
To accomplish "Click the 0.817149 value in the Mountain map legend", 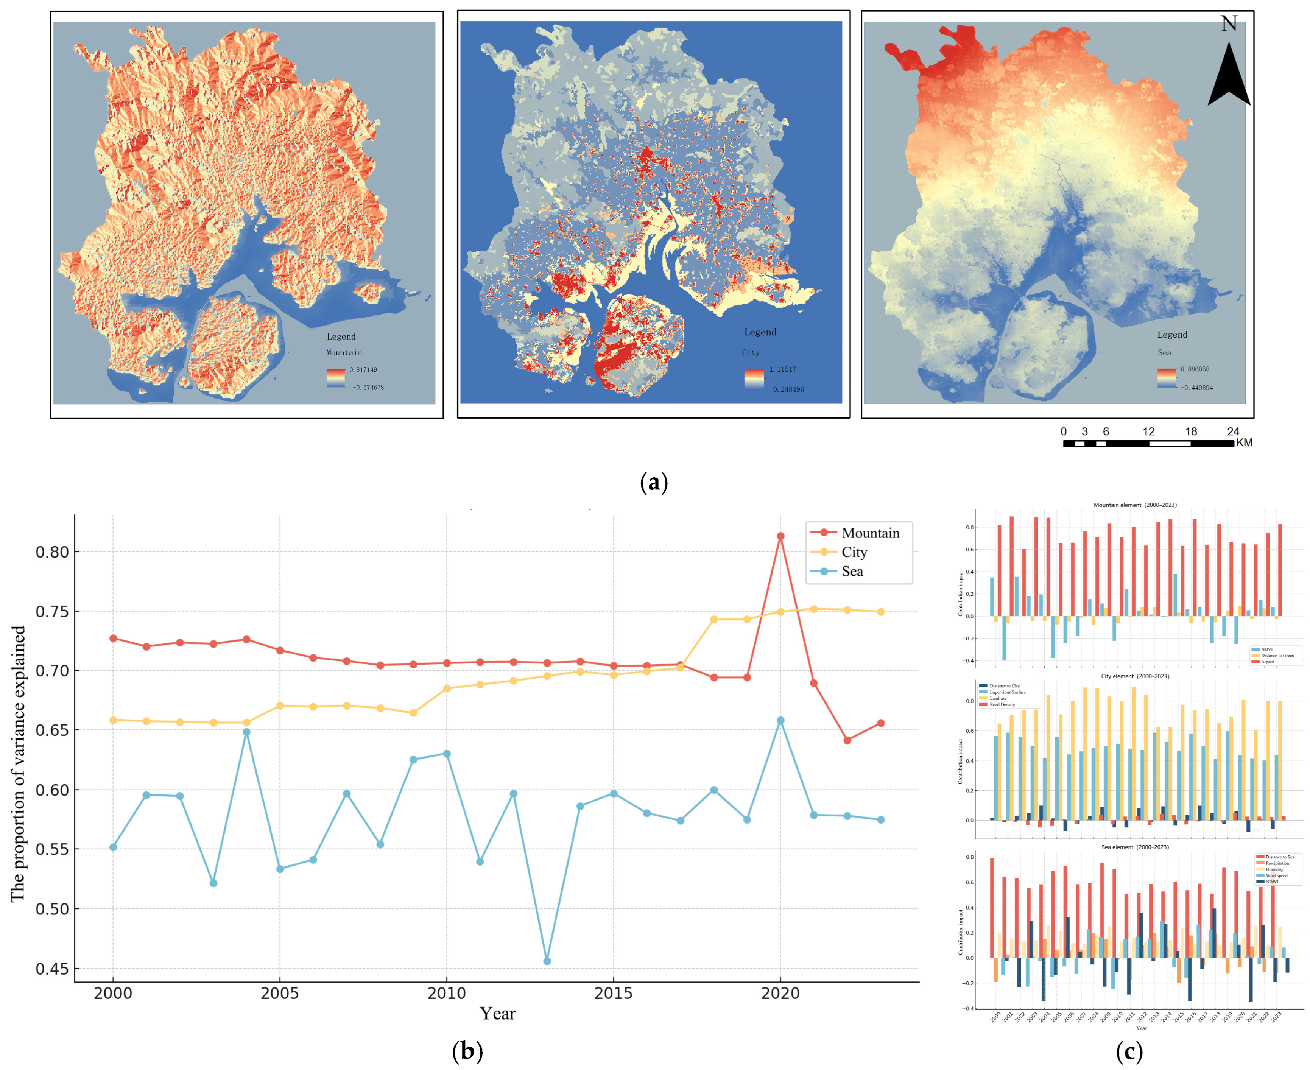I will click(x=363, y=370).
